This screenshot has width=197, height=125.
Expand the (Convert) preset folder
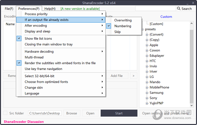pos(147,35)
